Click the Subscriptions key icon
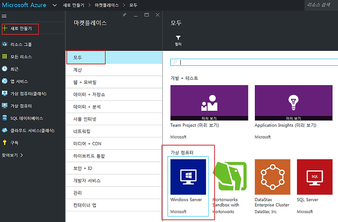This screenshot has height=222, width=338. point(5,143)
